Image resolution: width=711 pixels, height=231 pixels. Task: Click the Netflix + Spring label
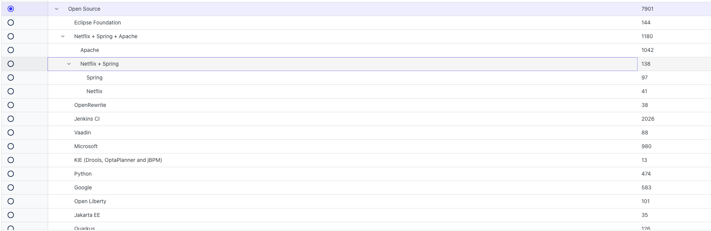[99, 64]
